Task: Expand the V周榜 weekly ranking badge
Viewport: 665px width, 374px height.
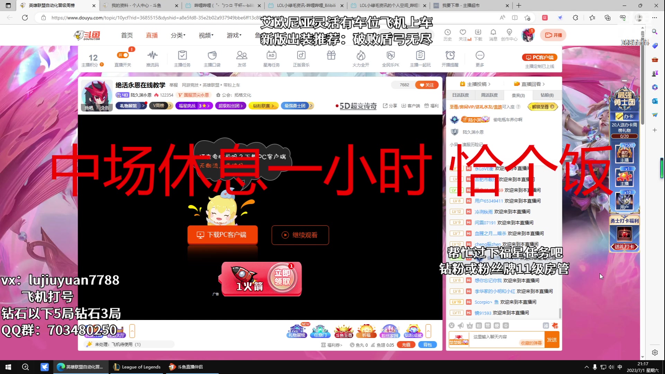Action: coord(161,106)
